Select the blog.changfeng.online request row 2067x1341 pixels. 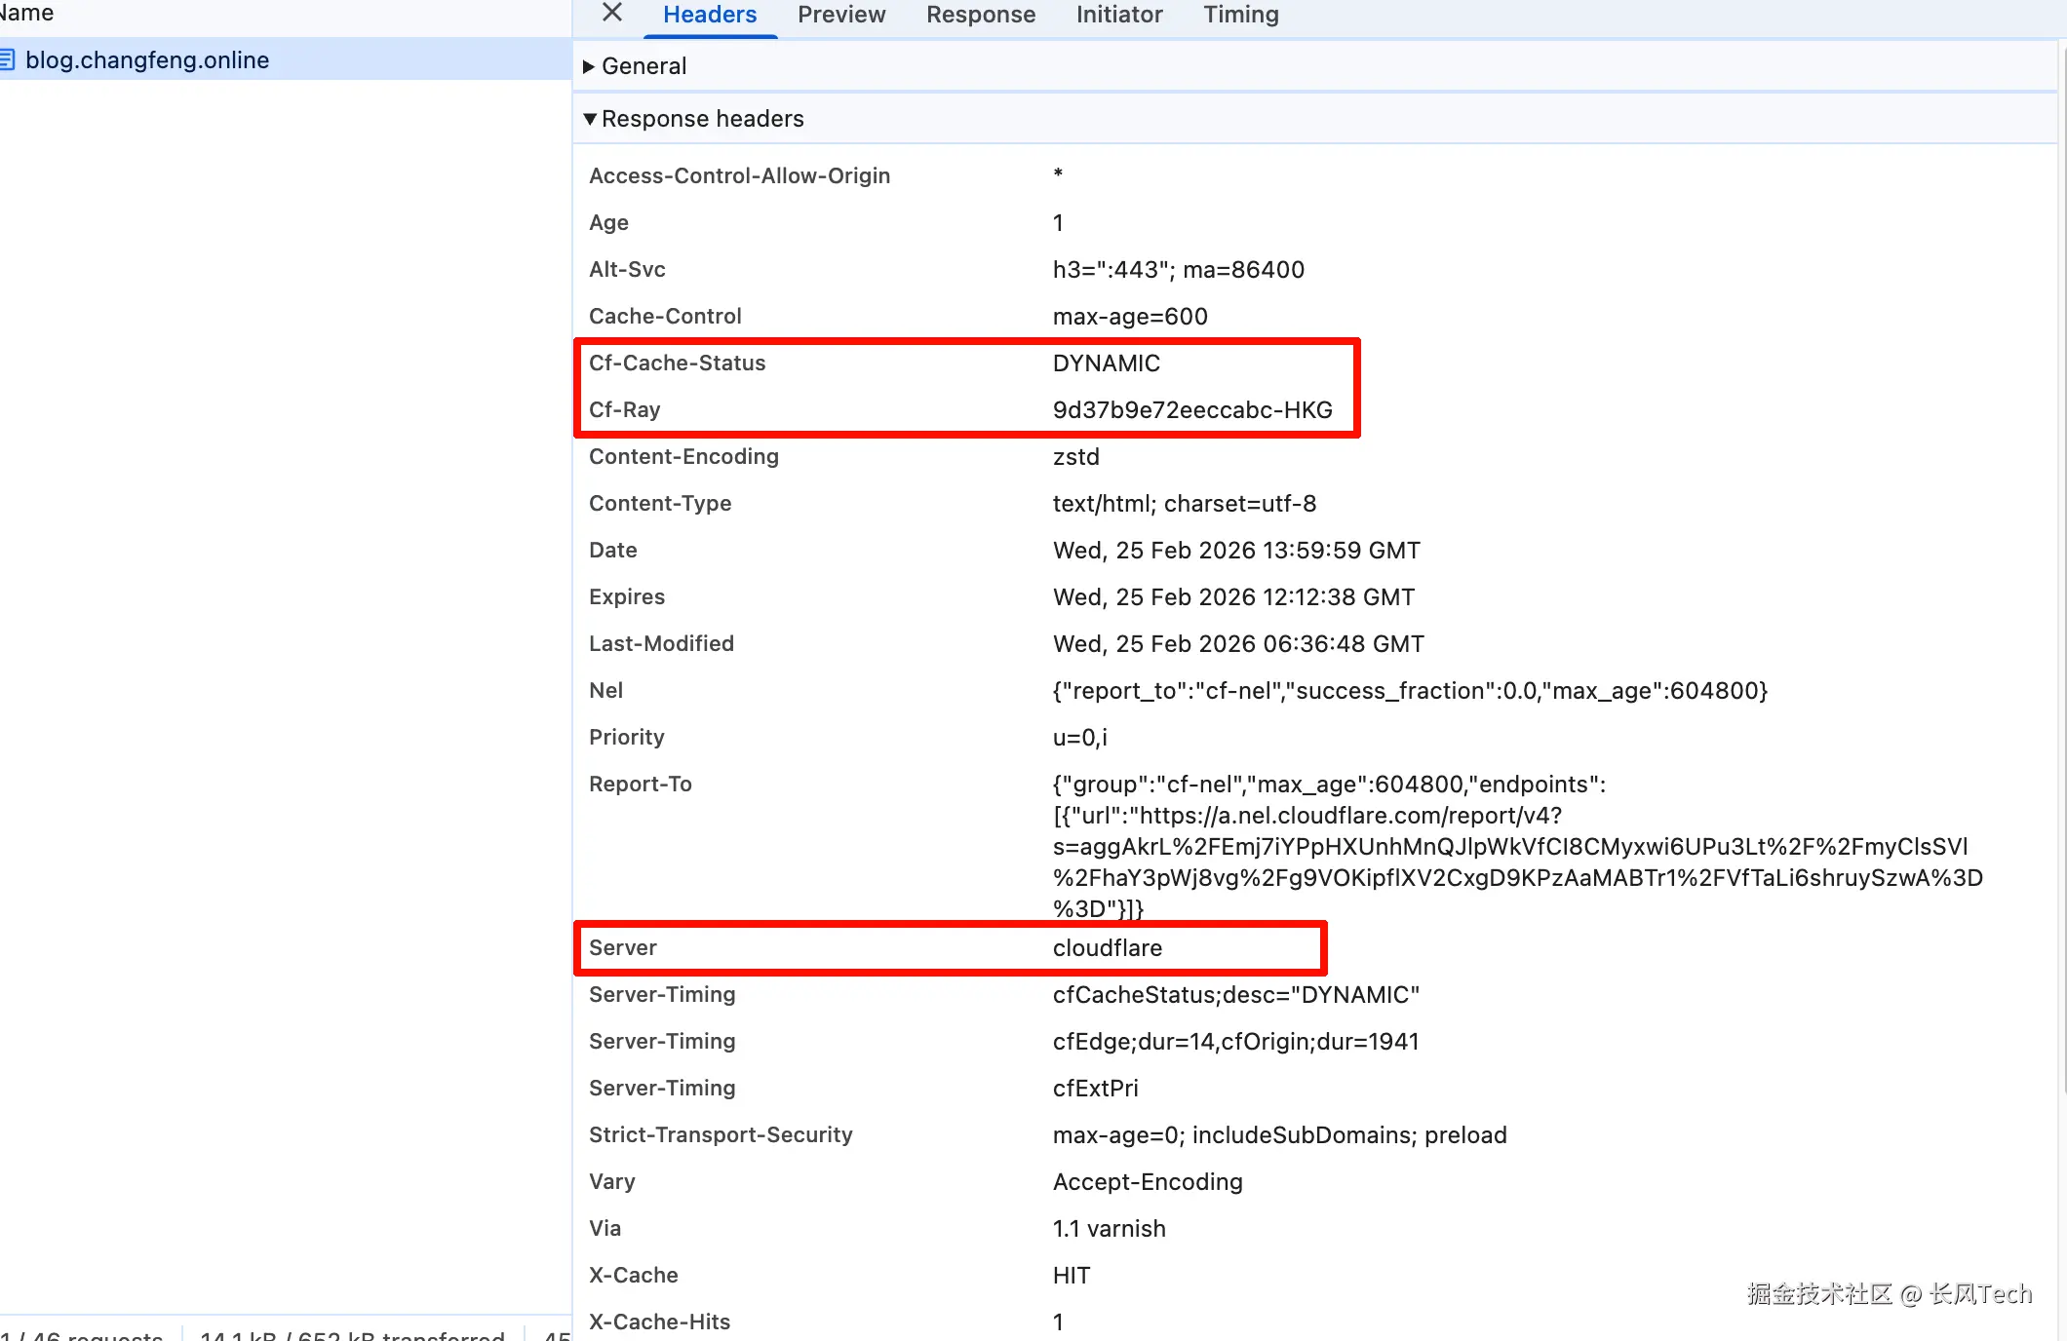click(x=146, y=60)
